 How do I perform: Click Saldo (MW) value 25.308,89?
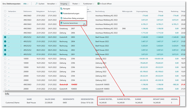click(48, 103)
